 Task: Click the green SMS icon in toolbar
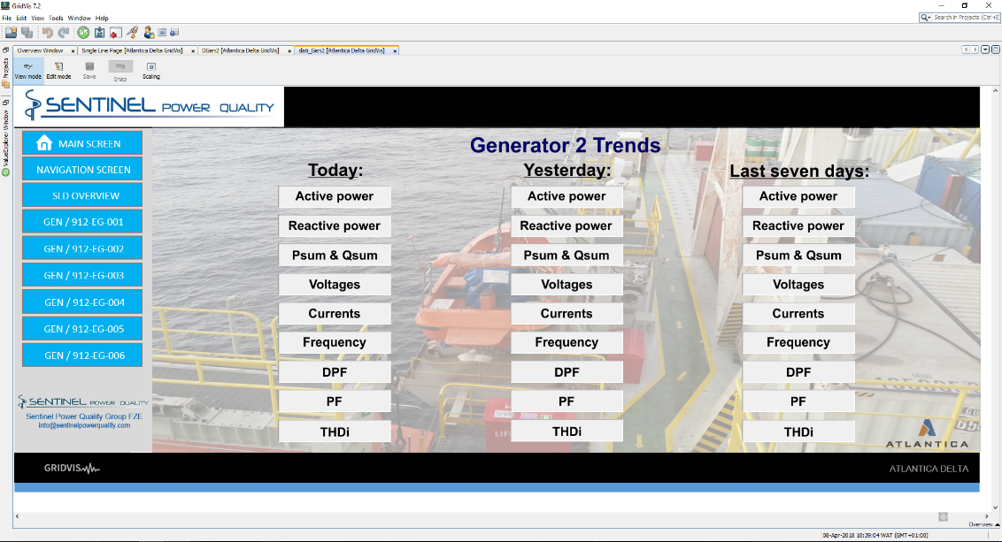point(83,33)
